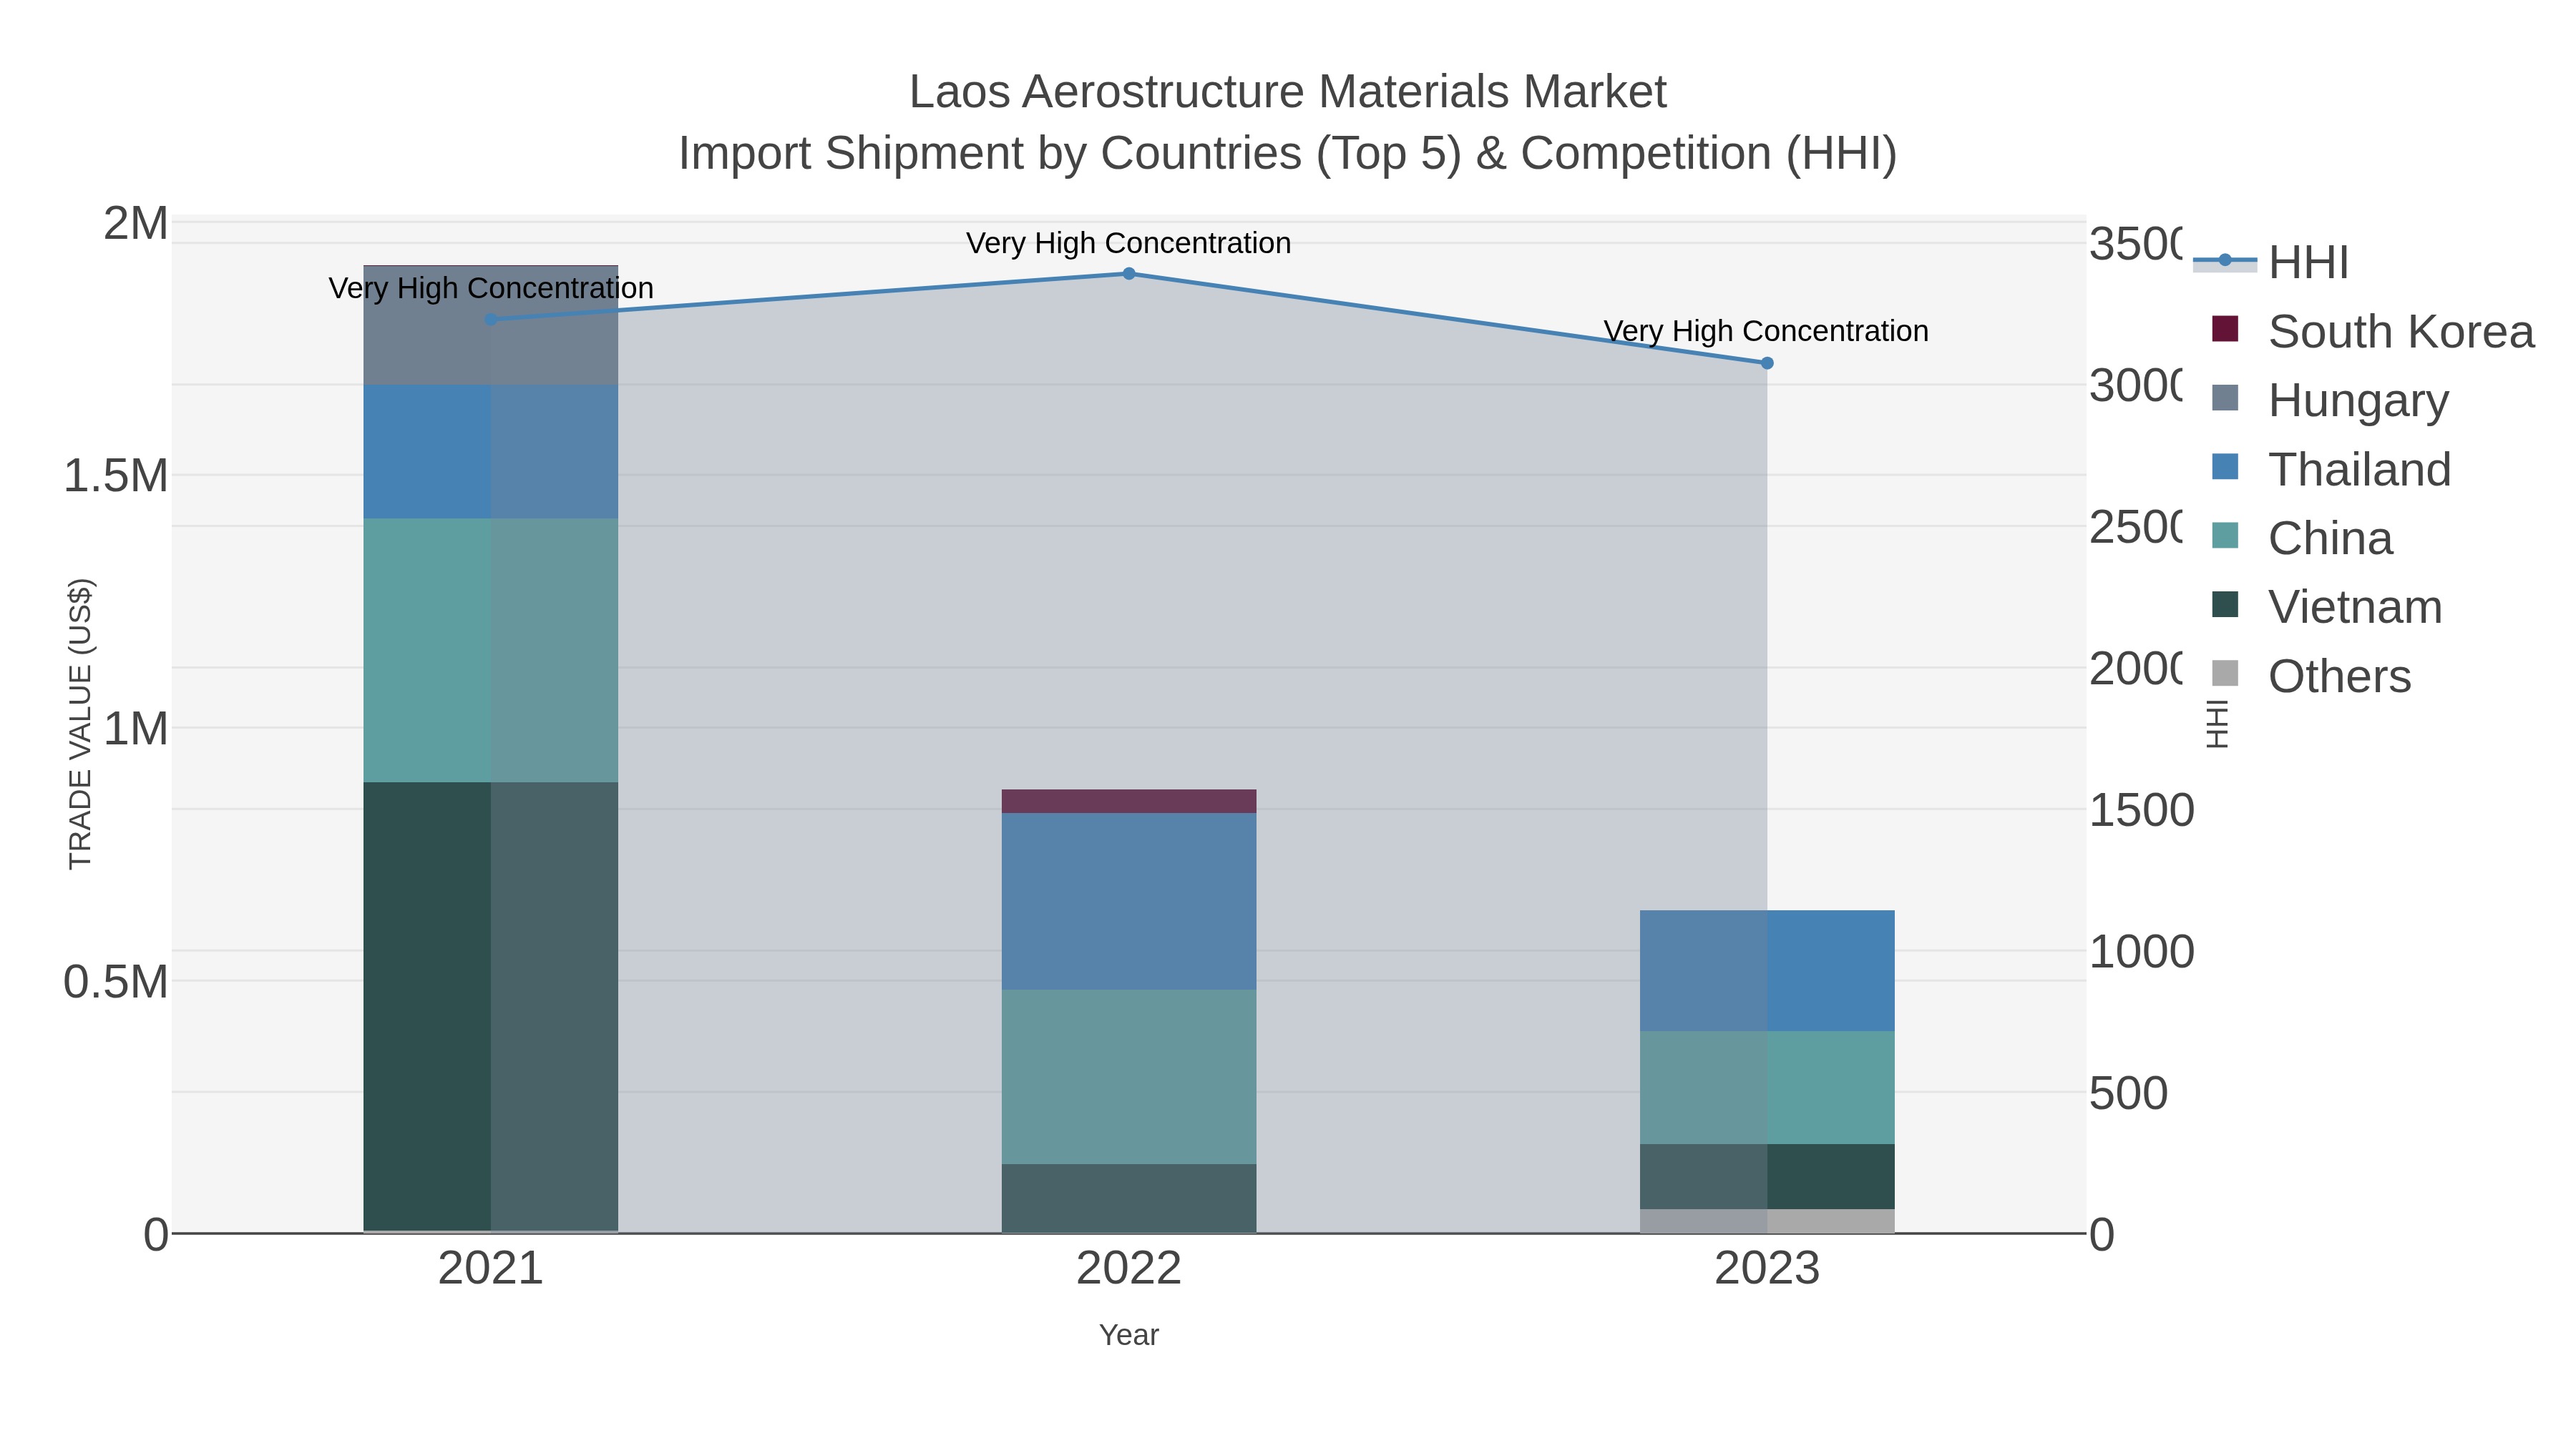Click the 2023 x-axis label
2576x1448 pixels.
tap(1767, 1269)
